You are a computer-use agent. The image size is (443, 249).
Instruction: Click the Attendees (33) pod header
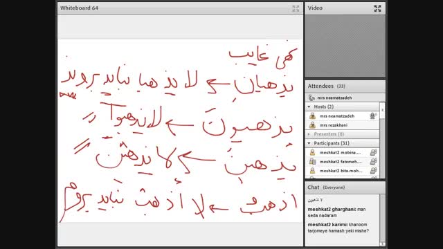click(x=345, y=86)
